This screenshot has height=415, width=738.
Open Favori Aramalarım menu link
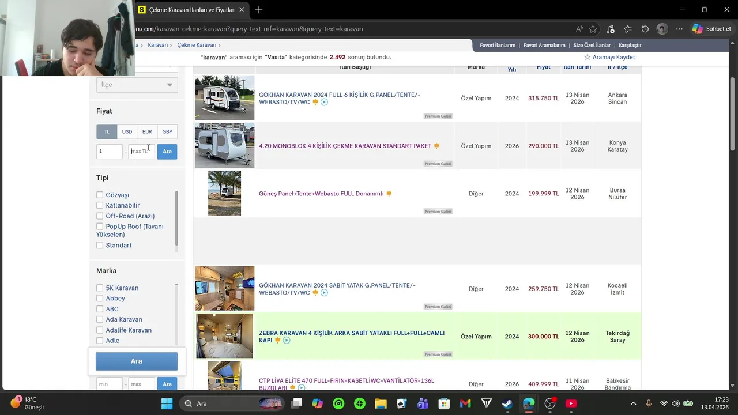544,45
